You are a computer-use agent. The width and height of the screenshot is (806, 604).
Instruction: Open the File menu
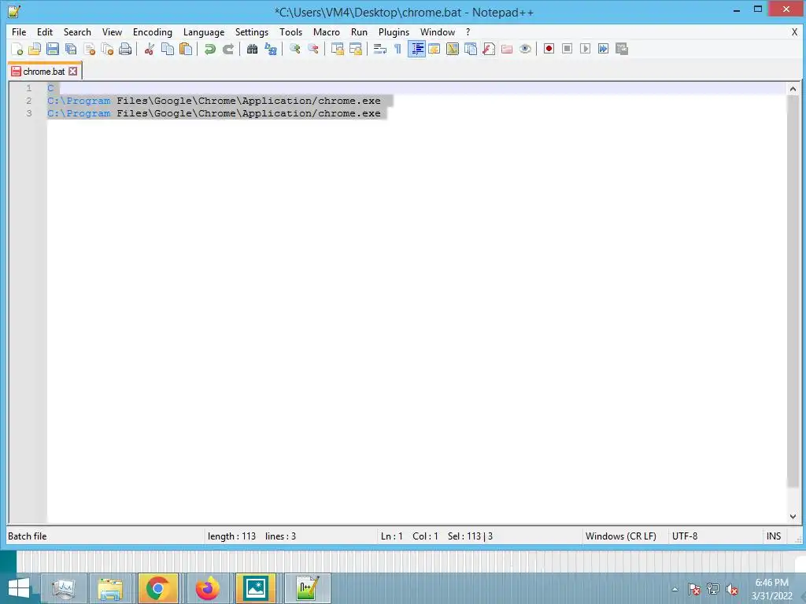19,31
